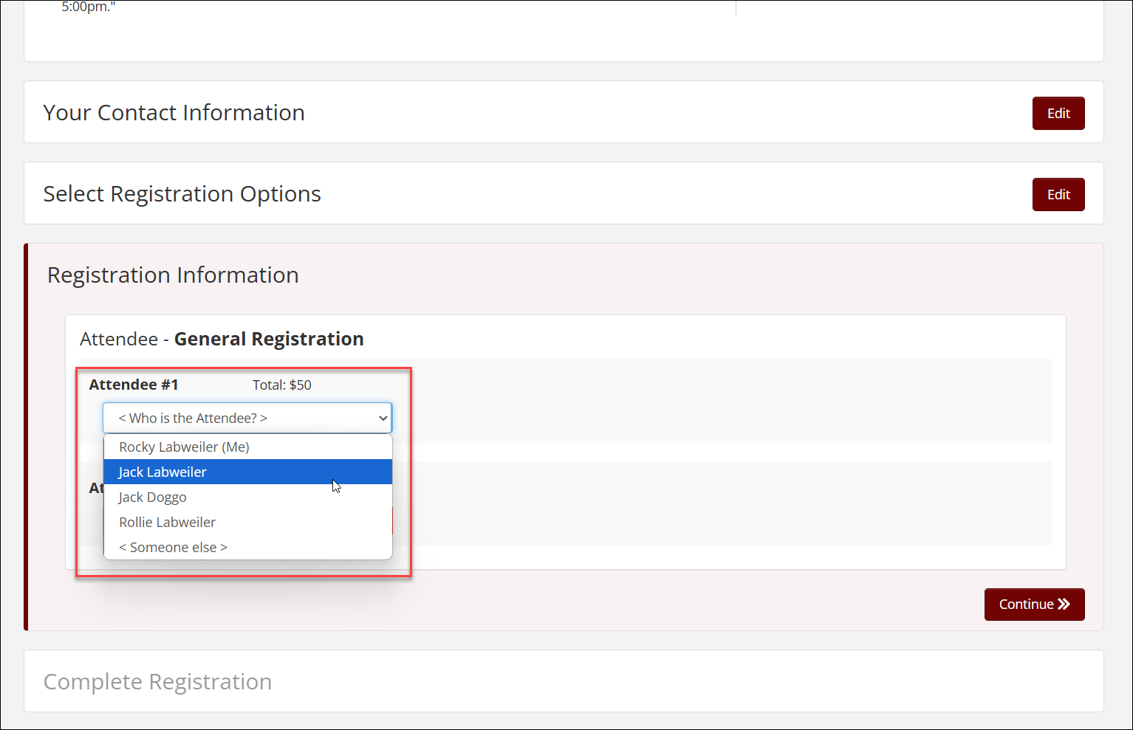Click the 'Complete Registration' section heading
Image resolution: width=1133 pixels, height=730 pixels.
[157, 682]
